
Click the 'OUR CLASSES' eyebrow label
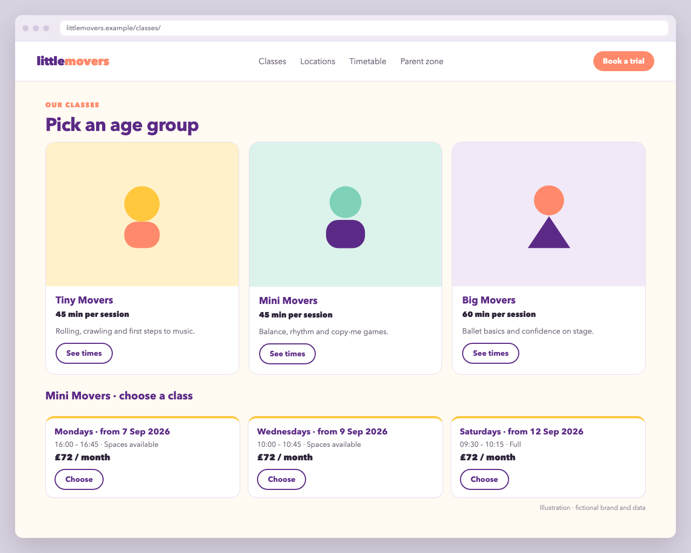click(x=72, y=105)
